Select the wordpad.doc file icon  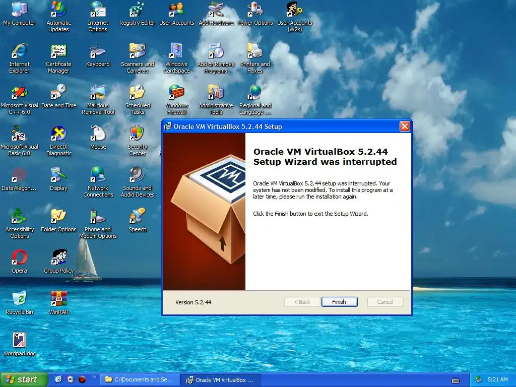(x=19, y=345)
